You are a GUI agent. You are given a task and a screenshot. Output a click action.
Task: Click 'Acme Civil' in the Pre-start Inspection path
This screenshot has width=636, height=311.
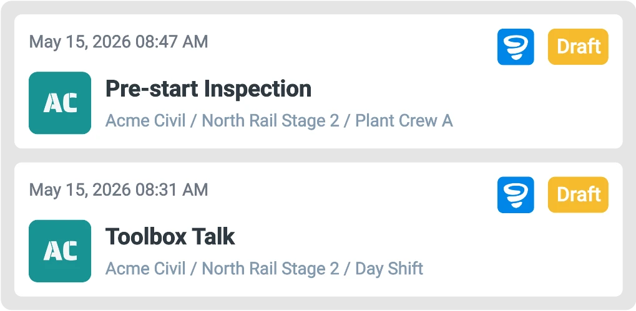click(145, 121)
